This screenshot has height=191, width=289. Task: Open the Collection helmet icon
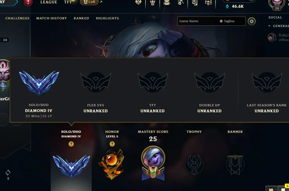(x=138, y=2)
